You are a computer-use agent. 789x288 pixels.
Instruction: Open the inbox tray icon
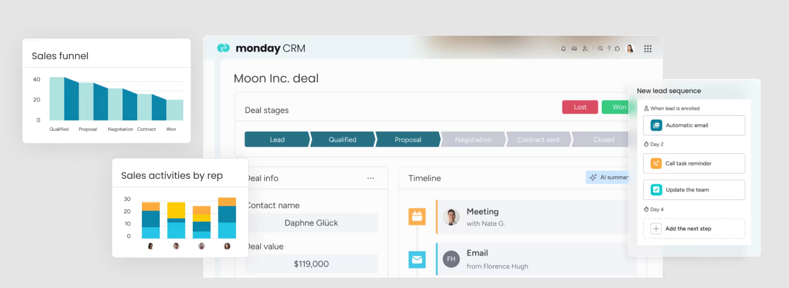click(574, 49)
